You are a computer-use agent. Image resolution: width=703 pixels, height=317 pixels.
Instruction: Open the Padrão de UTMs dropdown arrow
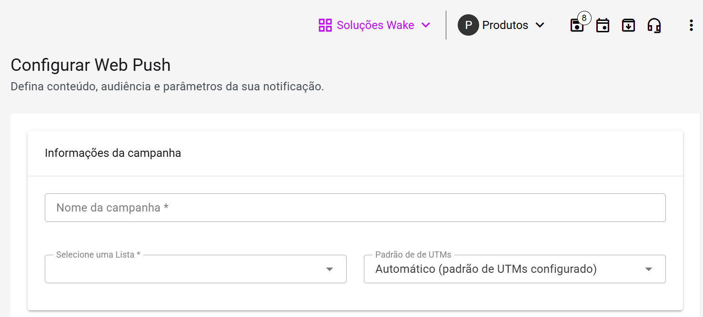pos(648,269)
